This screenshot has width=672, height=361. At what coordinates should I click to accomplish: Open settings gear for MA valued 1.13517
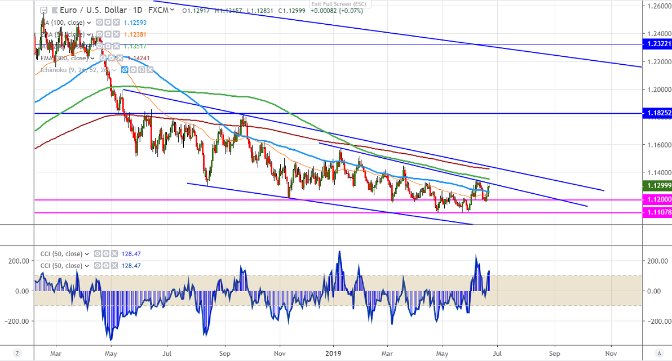(108, 46)
